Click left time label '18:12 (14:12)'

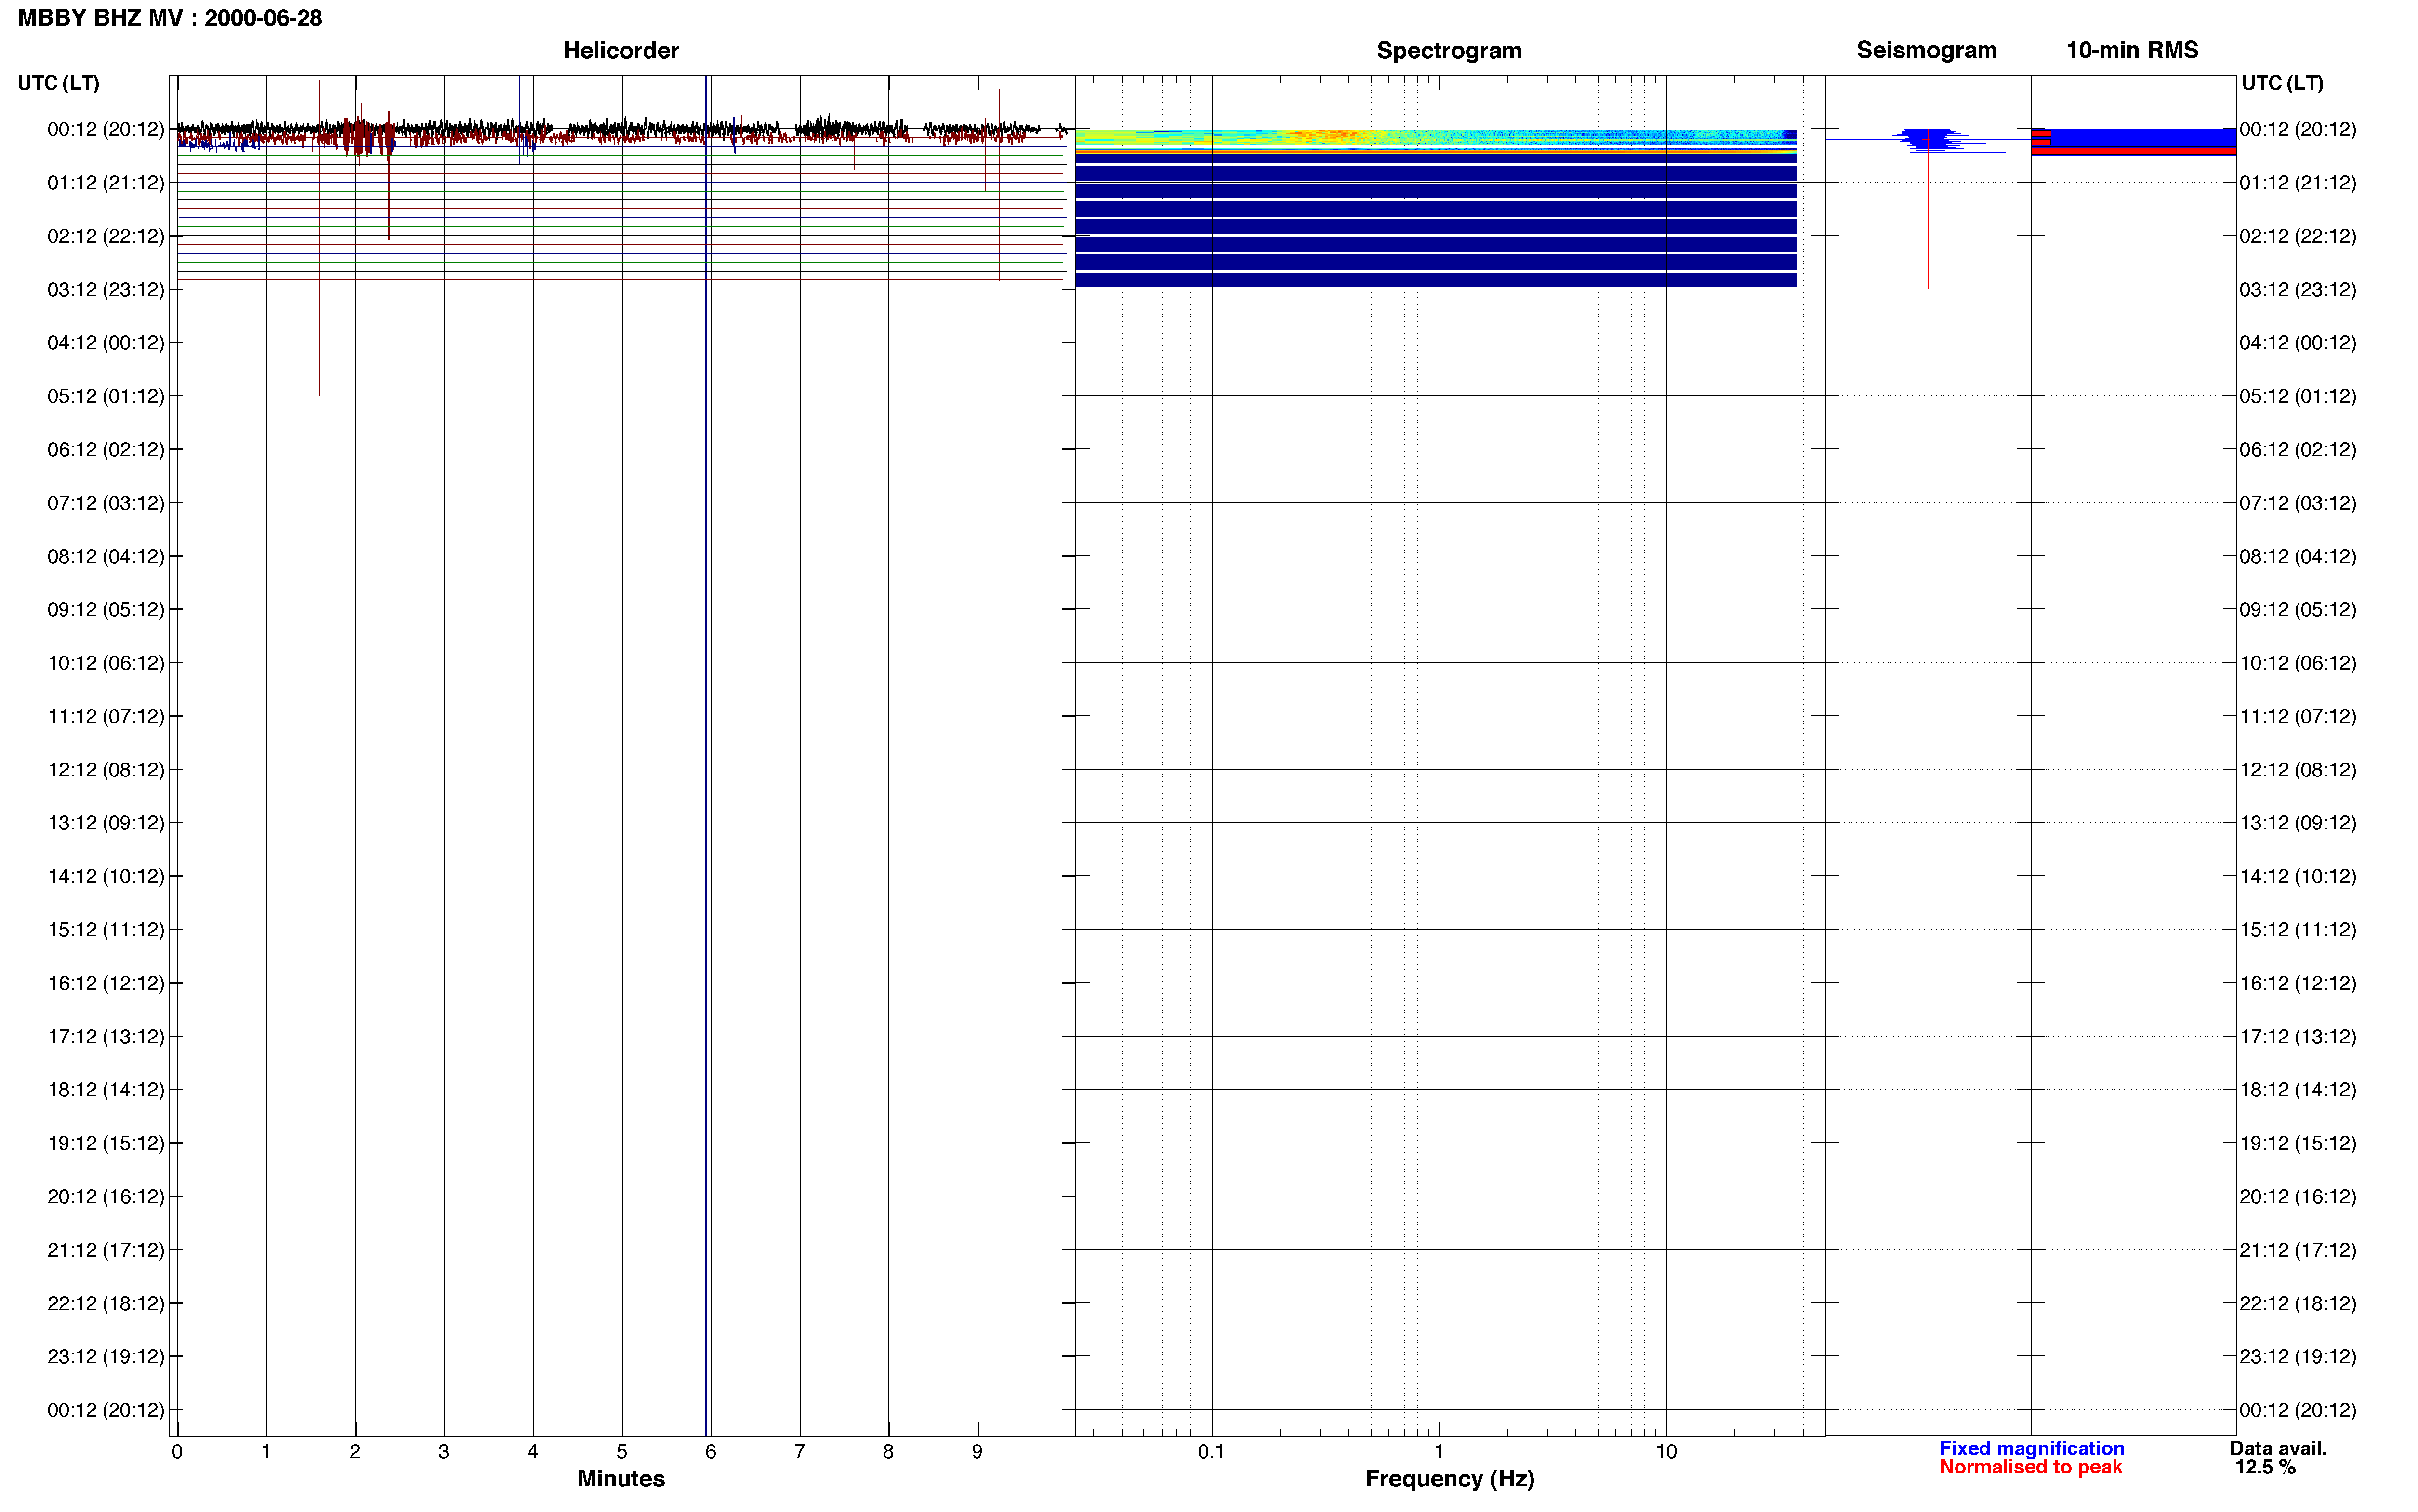tap(105, 1090)
